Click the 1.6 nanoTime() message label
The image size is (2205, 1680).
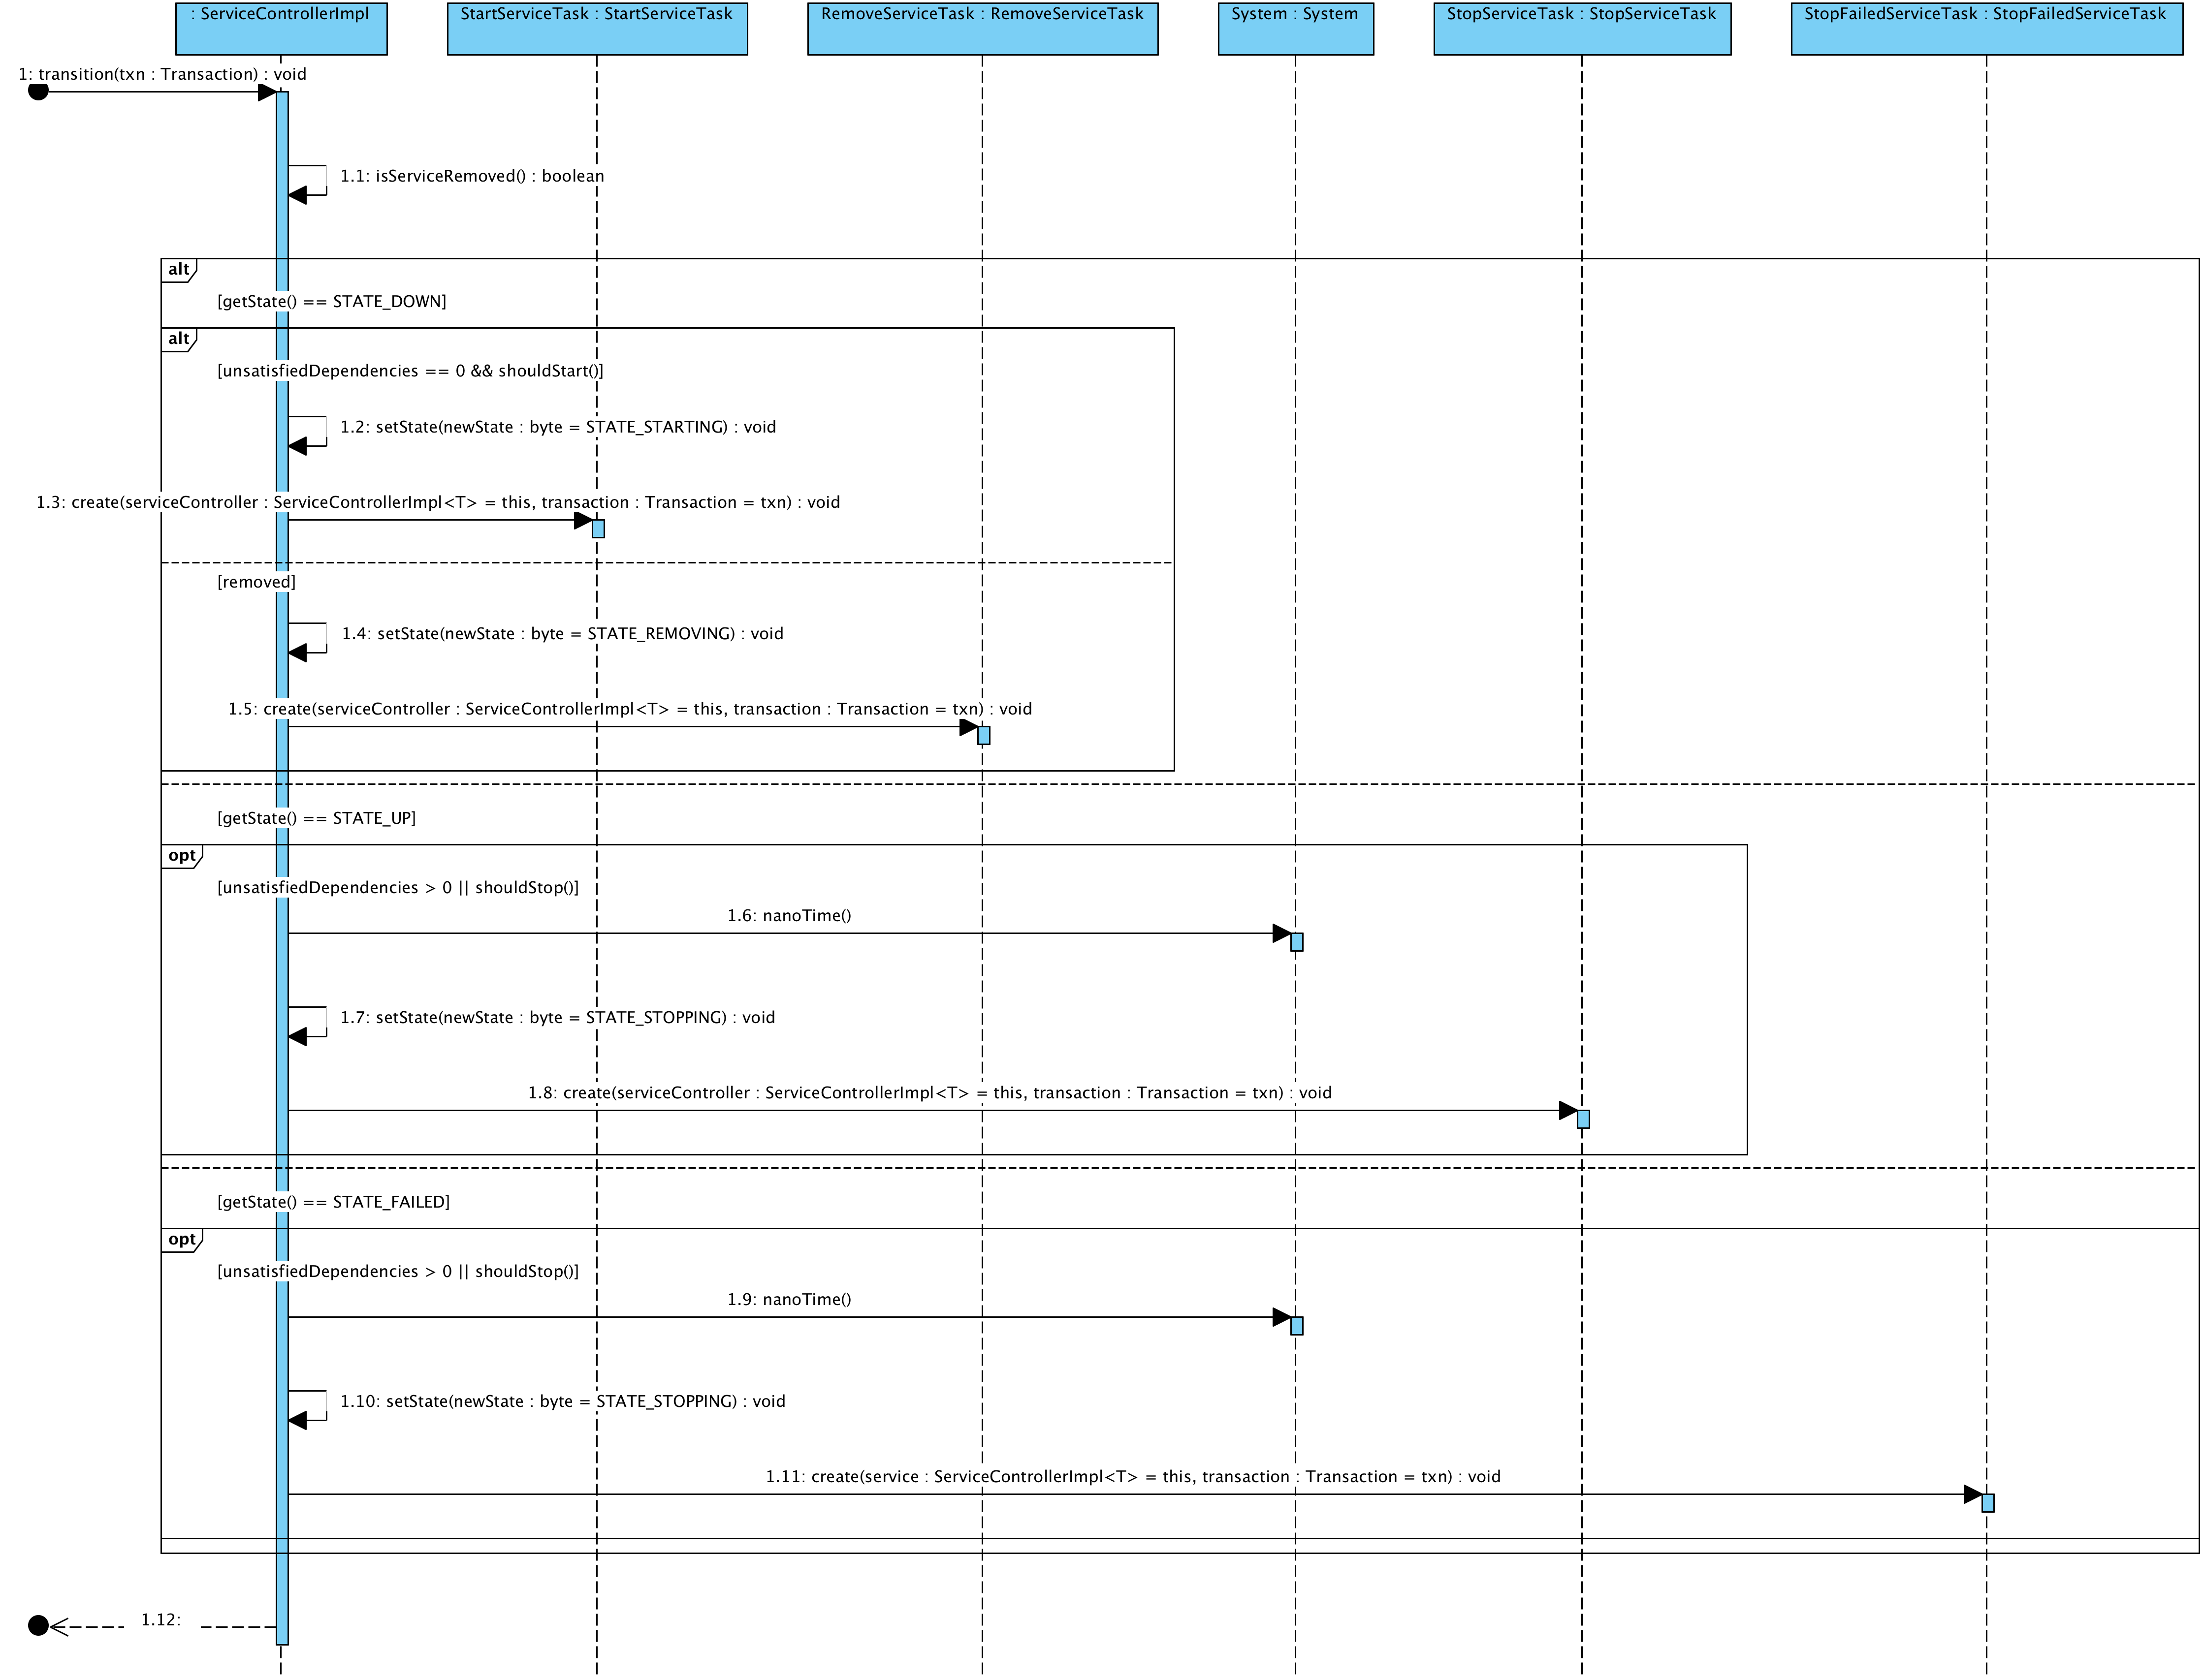788,916
